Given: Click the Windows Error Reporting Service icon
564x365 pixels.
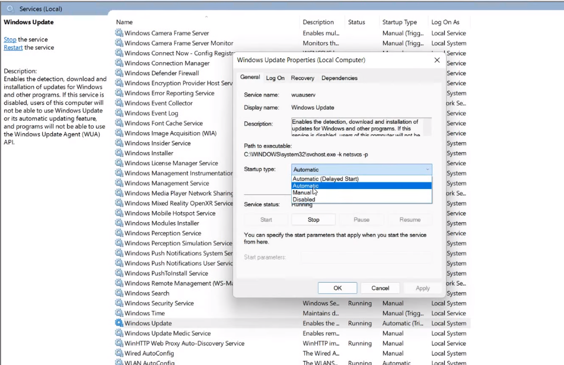Looking at the screenshot, I should point(119,92).
